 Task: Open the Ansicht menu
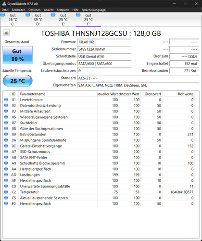pyautogui.click(x=49, y=10)
